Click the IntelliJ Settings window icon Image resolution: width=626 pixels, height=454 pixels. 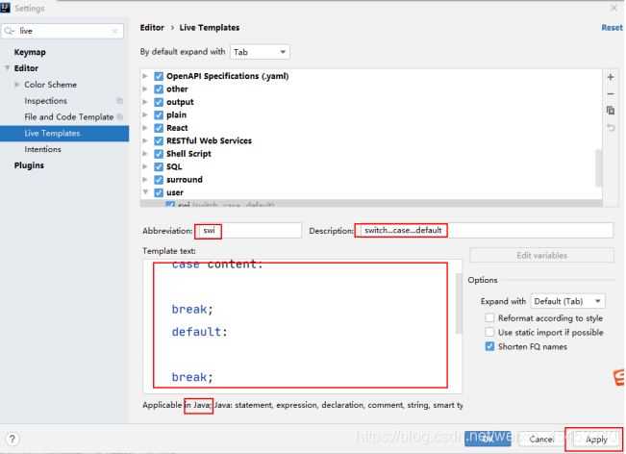6,8
